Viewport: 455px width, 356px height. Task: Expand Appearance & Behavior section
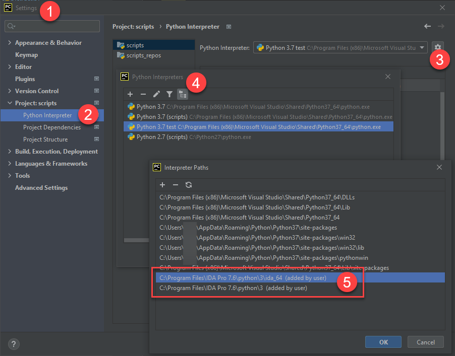point(10,43)
